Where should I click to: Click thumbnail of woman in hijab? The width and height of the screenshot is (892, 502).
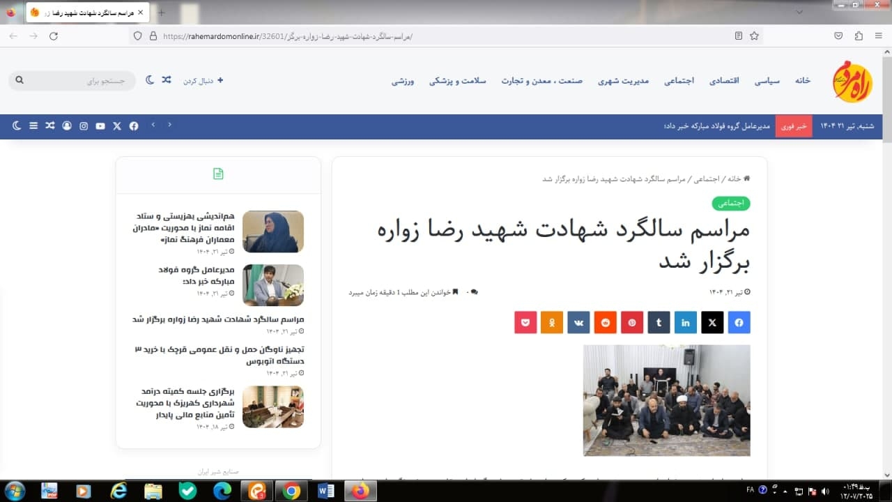click(273, 231)
